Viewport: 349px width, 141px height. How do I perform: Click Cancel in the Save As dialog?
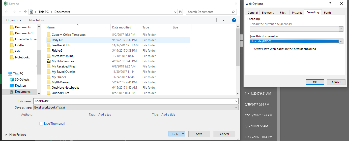point(224,134)
